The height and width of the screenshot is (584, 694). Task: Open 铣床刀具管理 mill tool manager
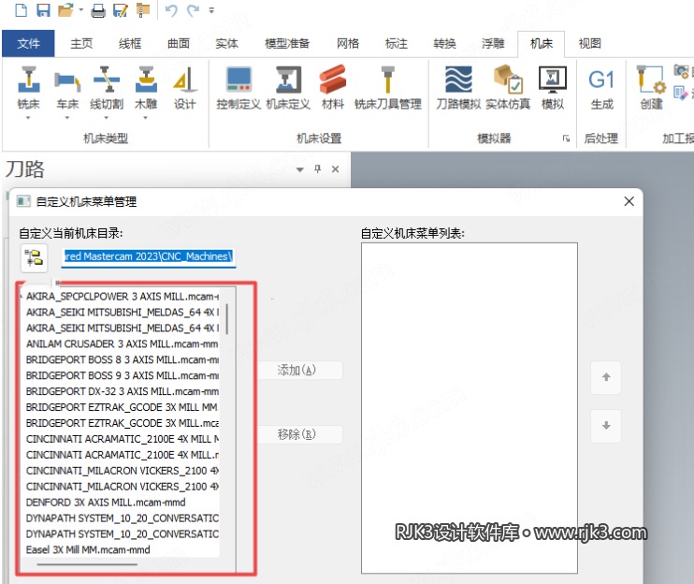[x=388, y=88]
